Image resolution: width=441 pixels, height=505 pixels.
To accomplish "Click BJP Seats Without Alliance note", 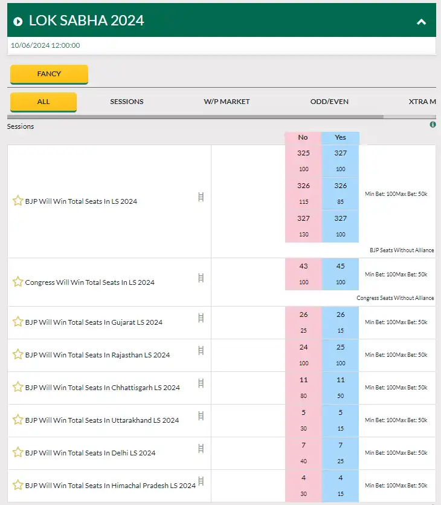I will click(402, 250).
